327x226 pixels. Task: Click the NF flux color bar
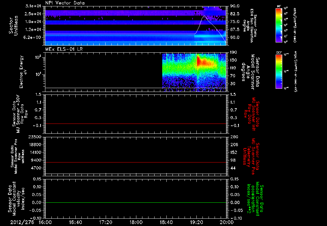point(279,25)
